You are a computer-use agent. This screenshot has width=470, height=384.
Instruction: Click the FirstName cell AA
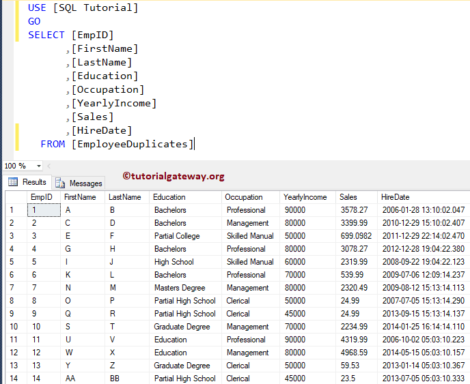(83, 379)
